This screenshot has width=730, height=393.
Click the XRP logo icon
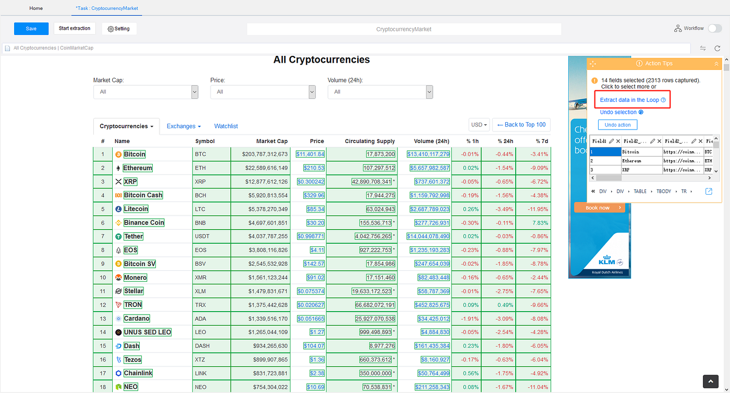click(118, 182)
